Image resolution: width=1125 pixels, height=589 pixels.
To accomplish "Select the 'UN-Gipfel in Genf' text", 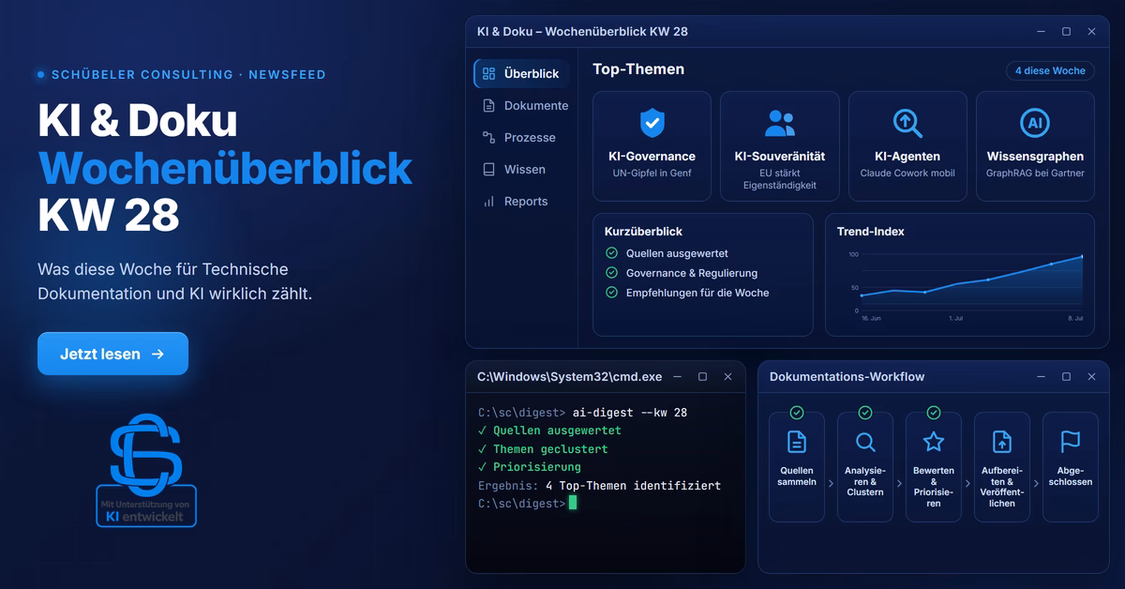I will [652, 174].
